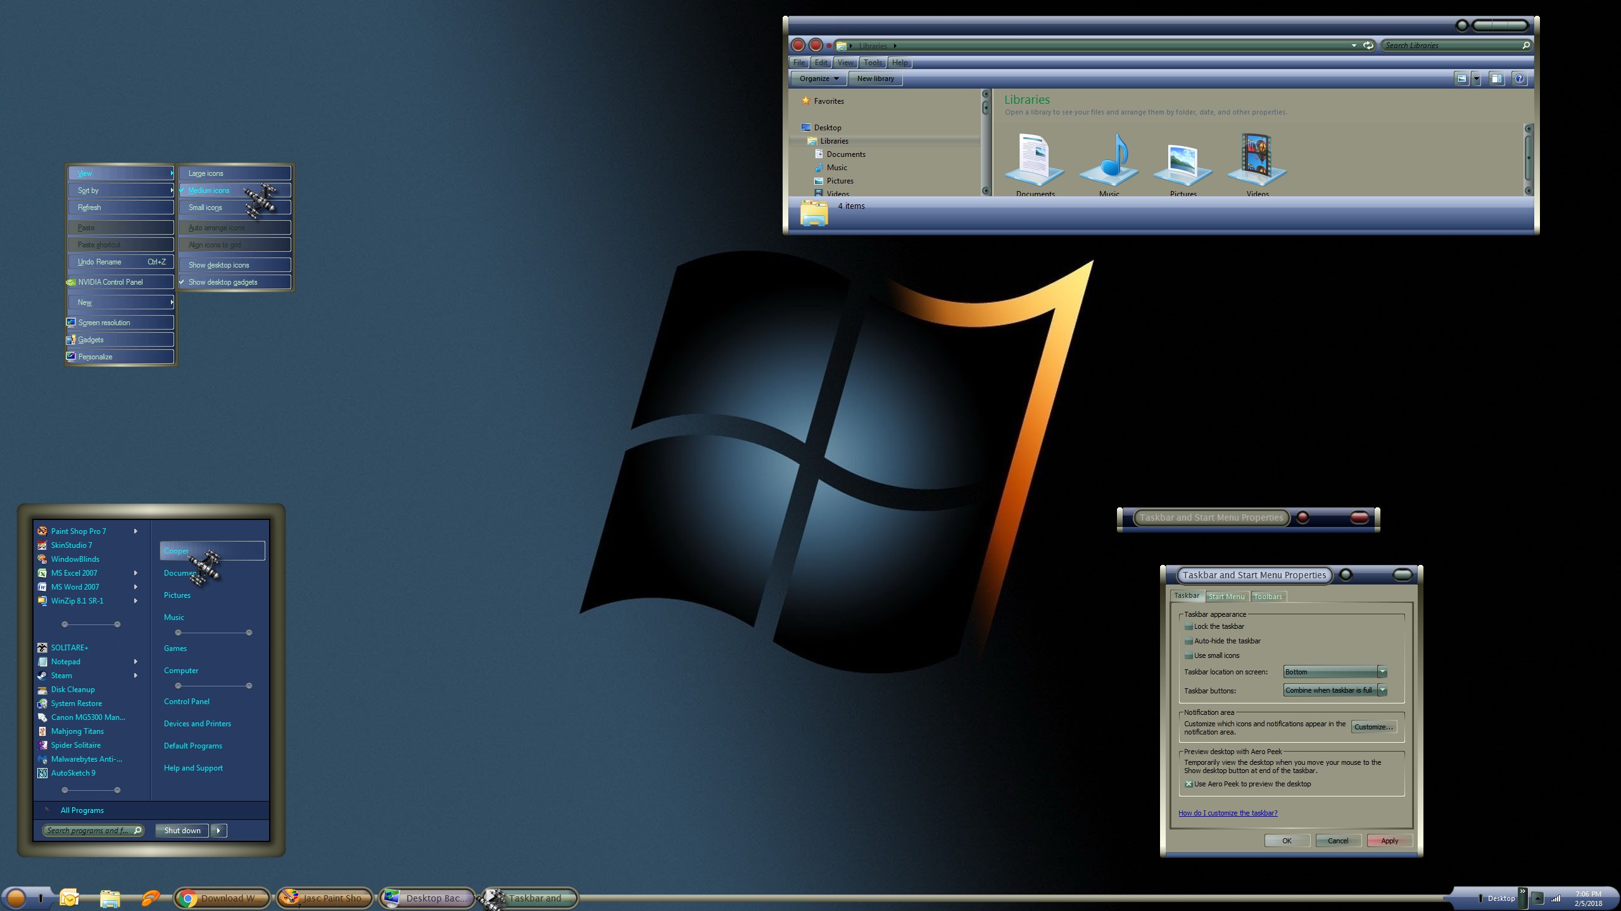Switch to Jasc Paint Shop taskbar button
The width and height of the screenshot is (1621, 911).
(325, 898)
